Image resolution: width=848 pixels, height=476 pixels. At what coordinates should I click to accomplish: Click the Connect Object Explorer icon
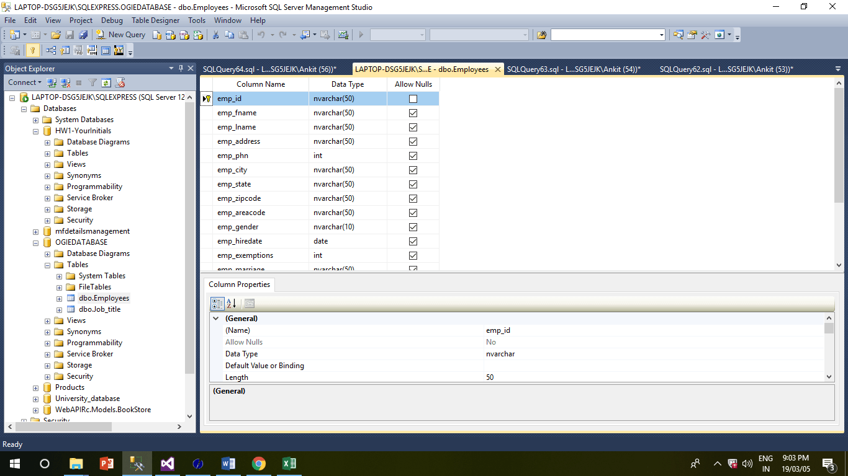pyautogui.click(x=52, y=82)
